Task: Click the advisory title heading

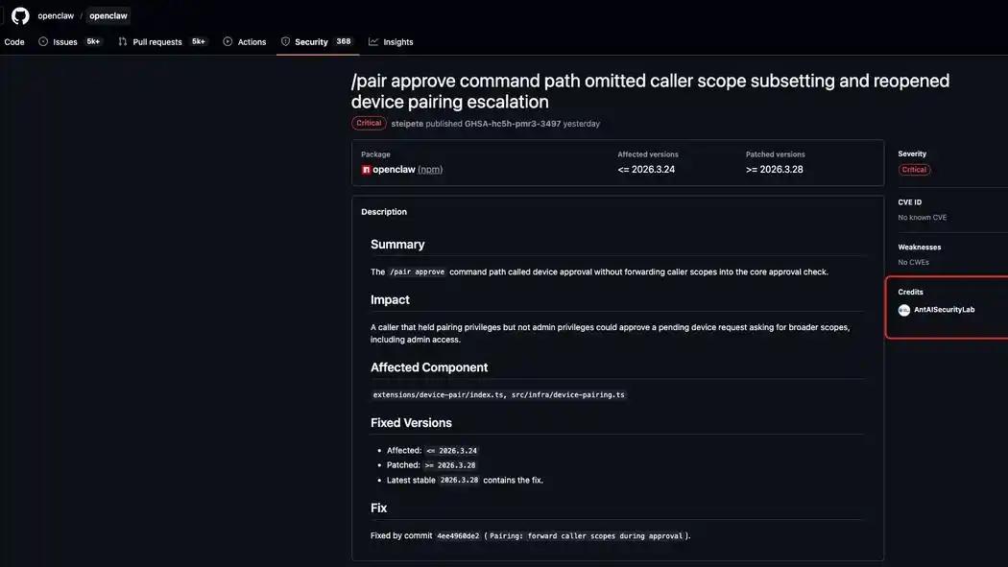Action: pos(650,91)
